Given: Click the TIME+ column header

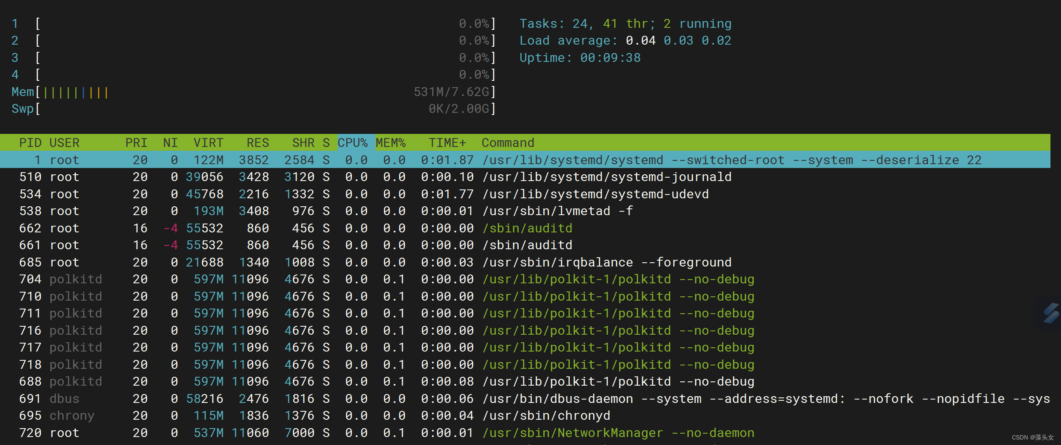Looking at the screenshot, I should [x=447, y=143].
